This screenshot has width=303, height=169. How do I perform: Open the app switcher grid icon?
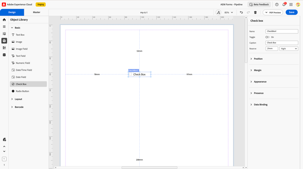[291, 4]
